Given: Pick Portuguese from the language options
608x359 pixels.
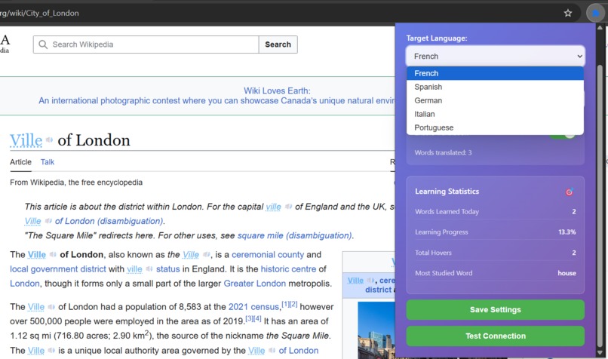Looking at the screenshot, I should pos(495,127).
